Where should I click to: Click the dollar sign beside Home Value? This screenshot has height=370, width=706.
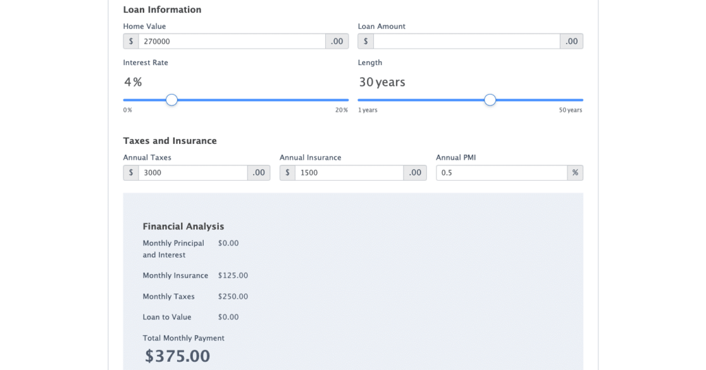pos(131,42)
